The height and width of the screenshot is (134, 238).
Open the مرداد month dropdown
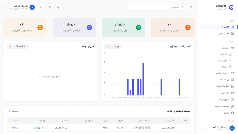click(113, 46)
